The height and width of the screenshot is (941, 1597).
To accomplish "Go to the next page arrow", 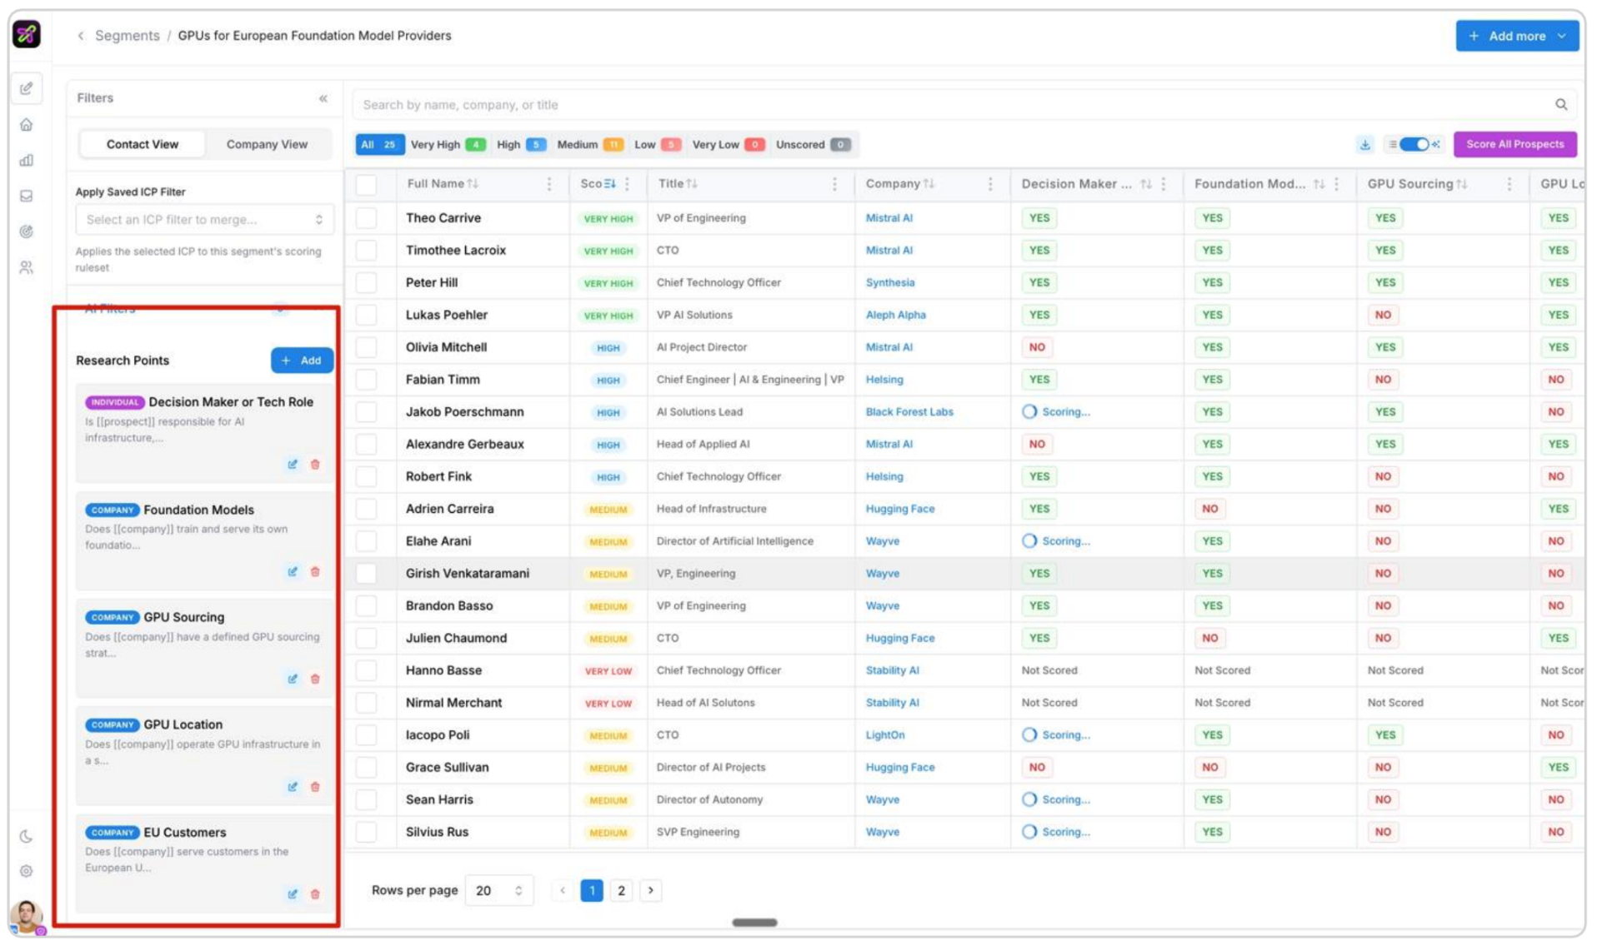I will [x=650, y=891].
